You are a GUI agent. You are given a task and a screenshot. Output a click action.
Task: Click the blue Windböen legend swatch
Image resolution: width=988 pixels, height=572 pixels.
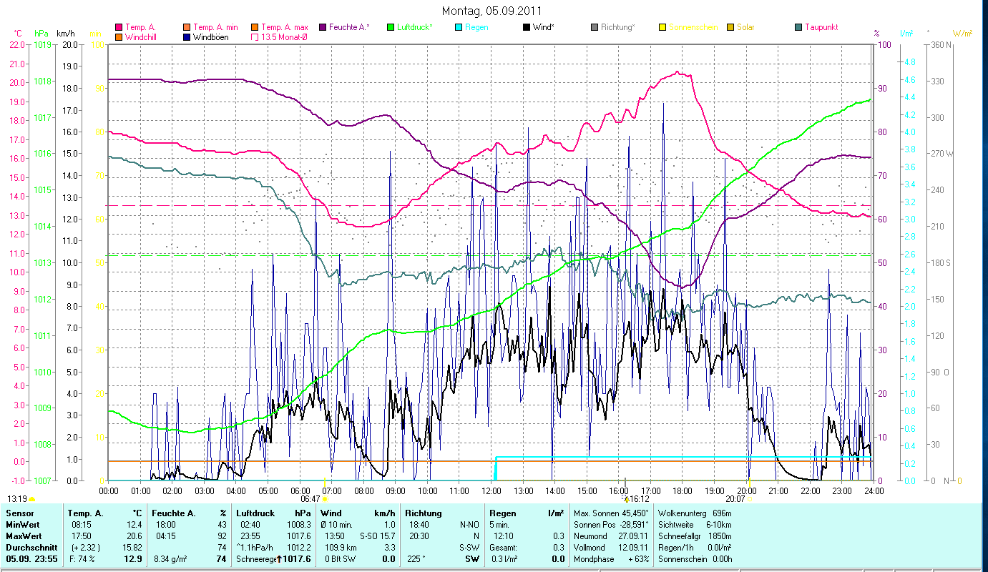click(x=187, y=36)
